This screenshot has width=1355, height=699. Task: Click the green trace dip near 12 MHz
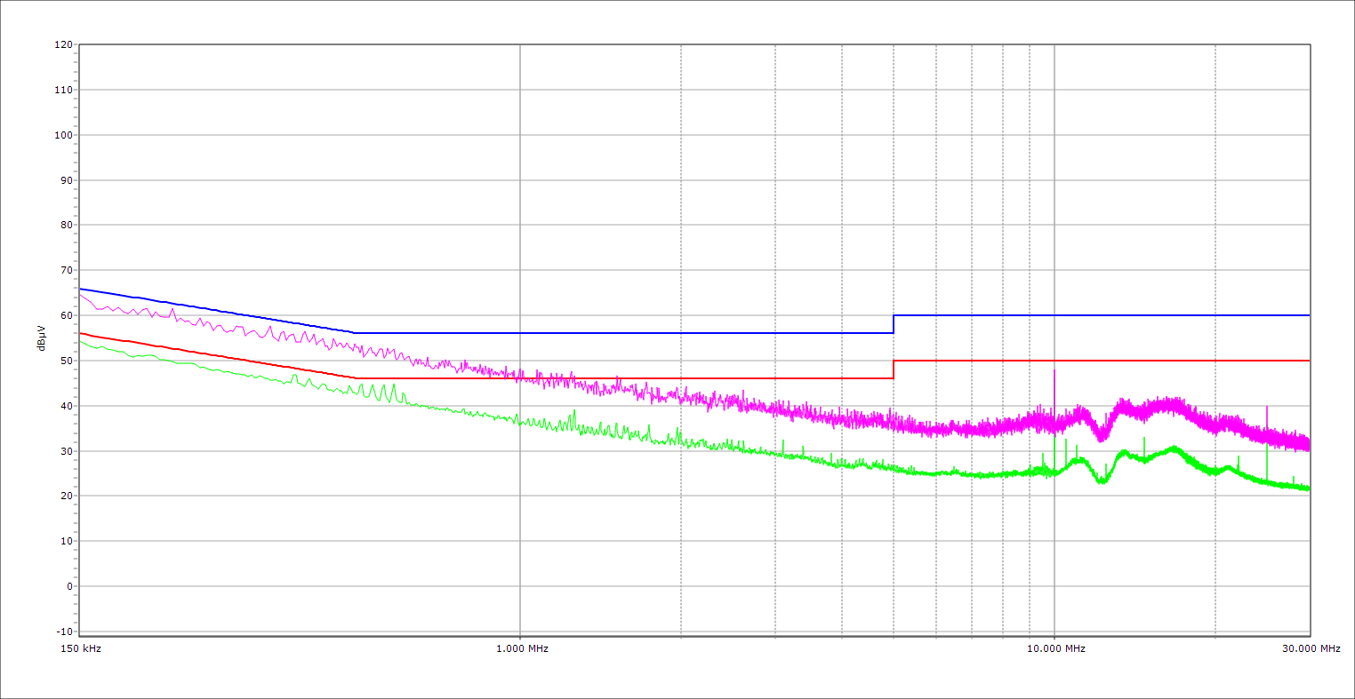[1102, 481]
